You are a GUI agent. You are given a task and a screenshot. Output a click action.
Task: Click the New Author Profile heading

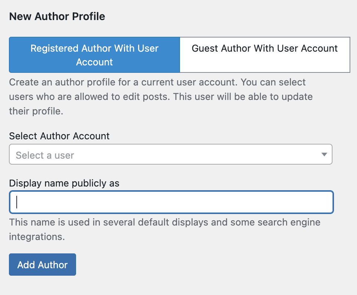coord(57,16)
